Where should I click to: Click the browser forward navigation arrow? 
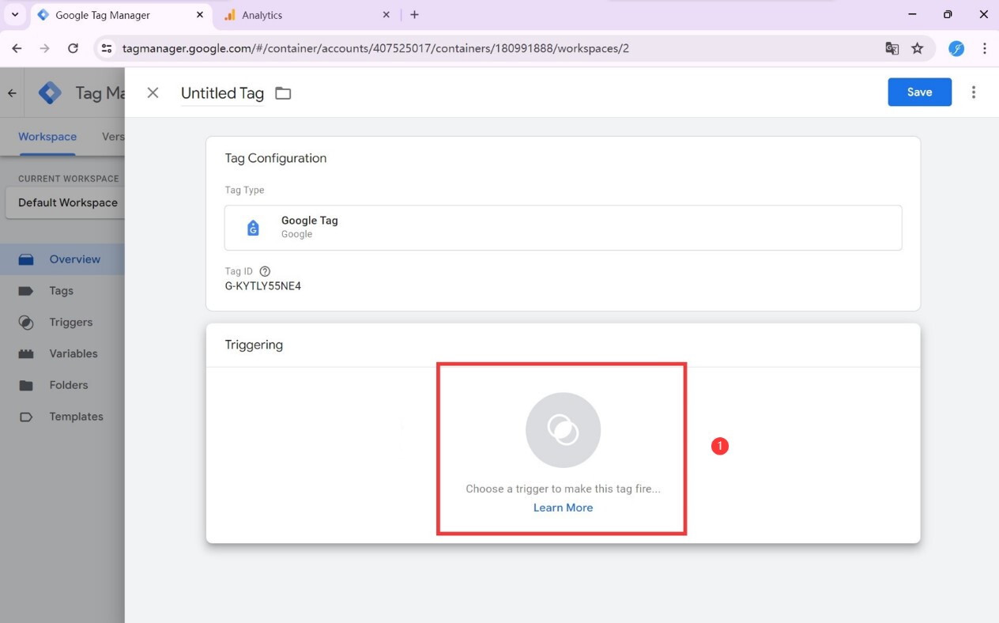(x=45, y=48)
